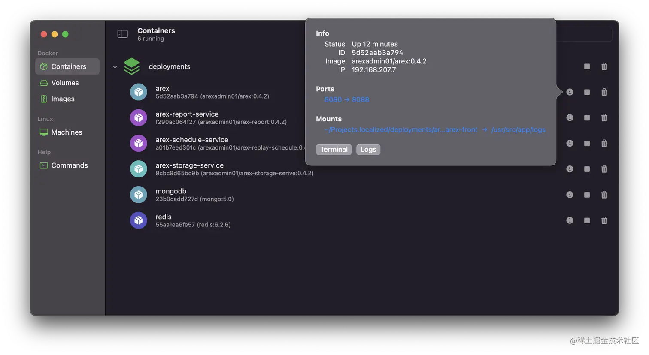Viewport: 649px width, 355px height.
Task: Stop the arex container
Action: pos(587,92)
